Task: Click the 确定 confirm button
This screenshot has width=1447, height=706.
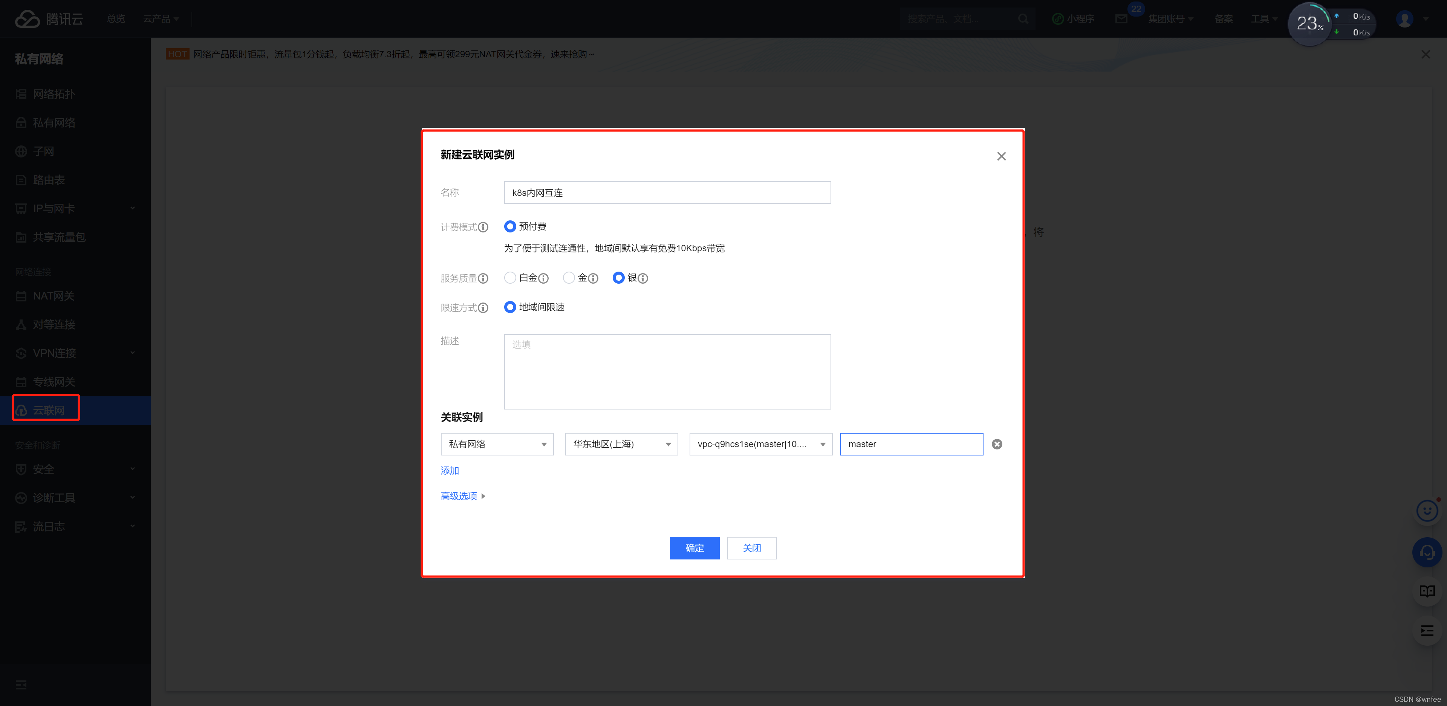Action: tap(694, 548)
